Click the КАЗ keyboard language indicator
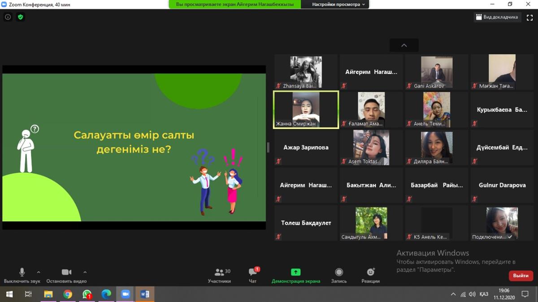The width and height of the screenshot is (538, 302). click(484, 294)
